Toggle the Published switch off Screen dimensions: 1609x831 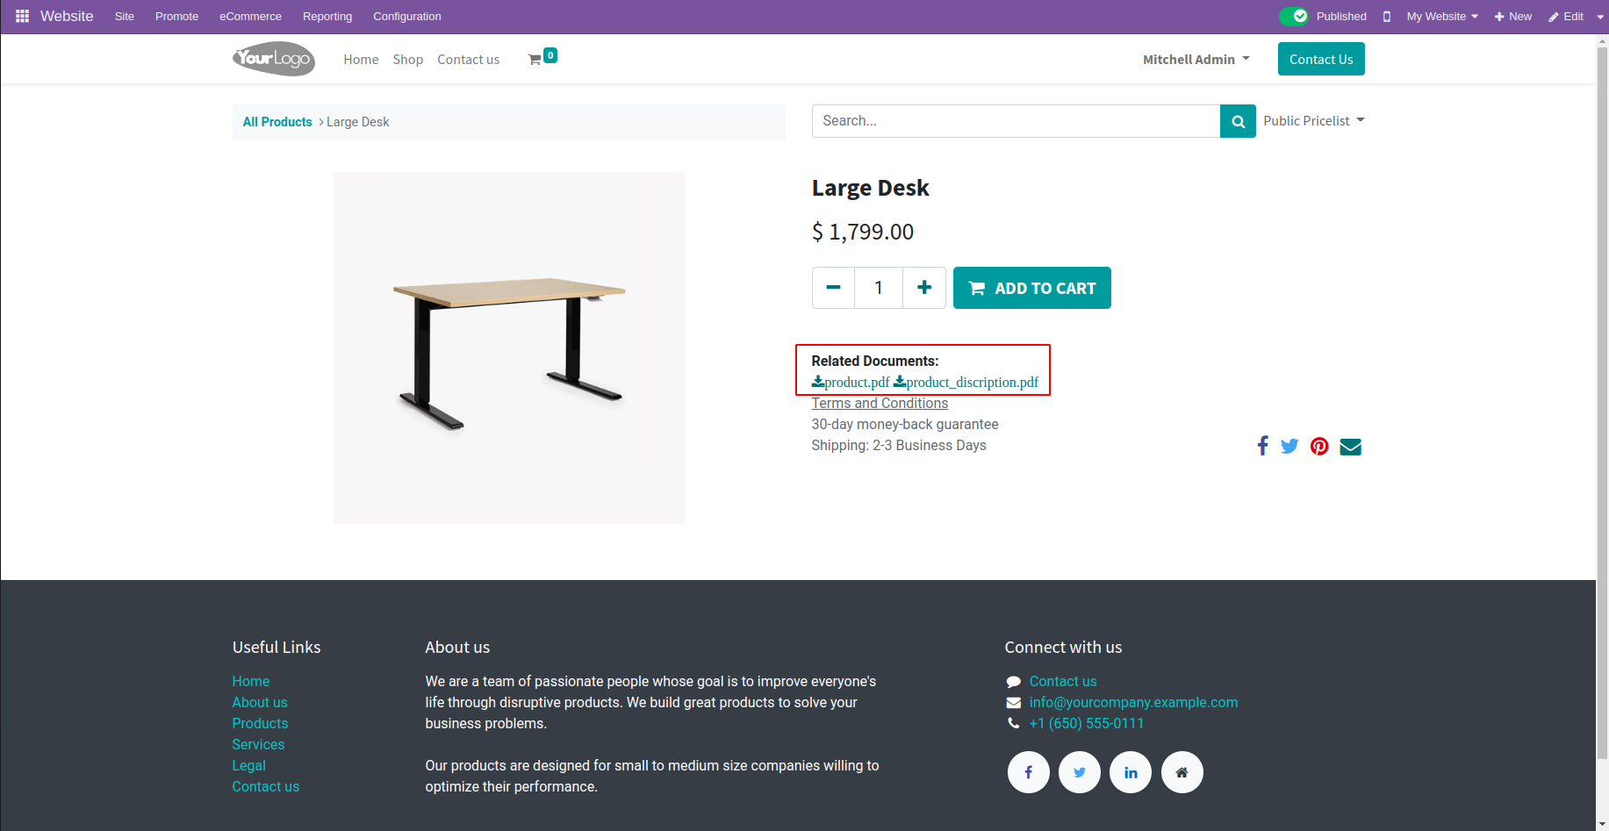1294,16
